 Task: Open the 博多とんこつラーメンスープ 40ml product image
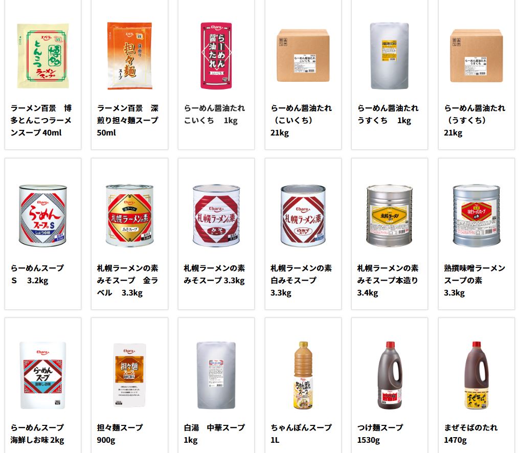[43, 56]
